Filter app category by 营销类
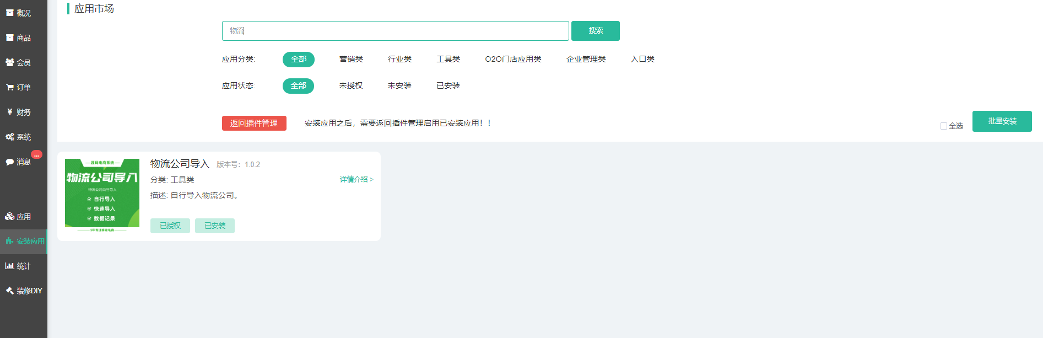1043x338 pixels. (351, 59)
